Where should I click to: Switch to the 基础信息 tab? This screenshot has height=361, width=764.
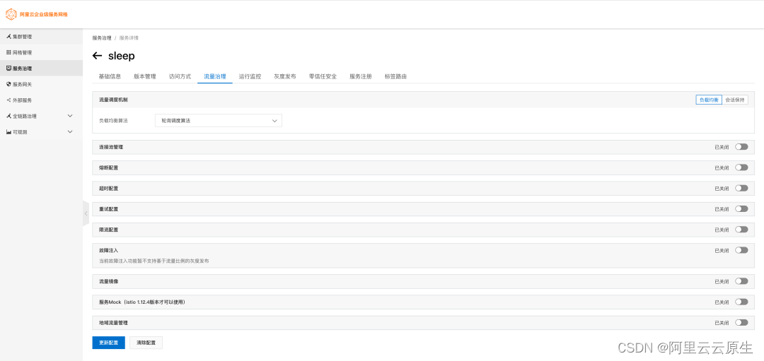(110, 76)
